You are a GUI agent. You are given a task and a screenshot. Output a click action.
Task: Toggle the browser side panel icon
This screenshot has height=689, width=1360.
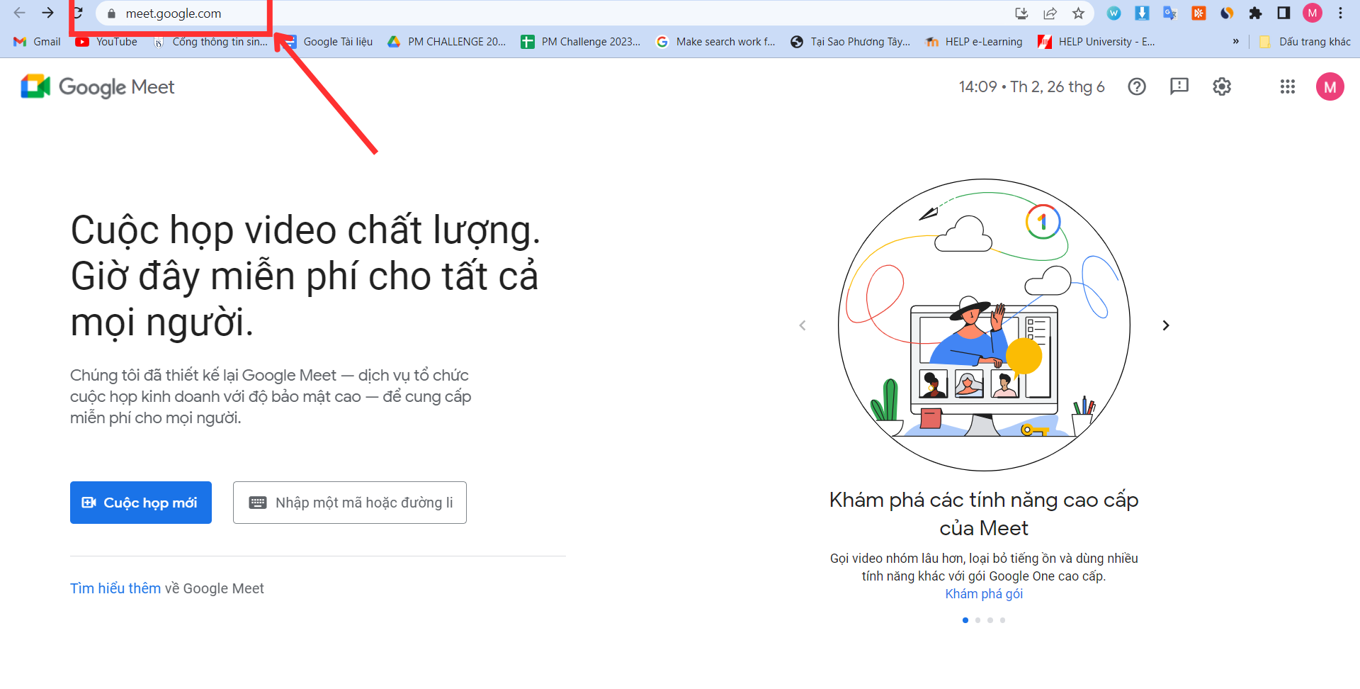[x=1283, y=13]
